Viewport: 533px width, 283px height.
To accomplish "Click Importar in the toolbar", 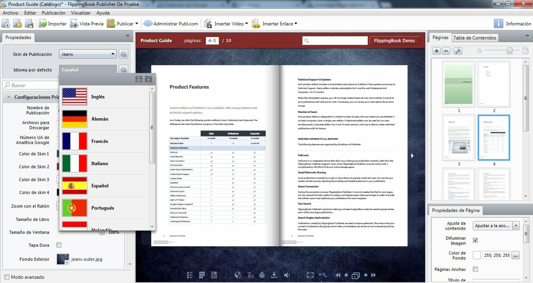I will click(52, 24).
